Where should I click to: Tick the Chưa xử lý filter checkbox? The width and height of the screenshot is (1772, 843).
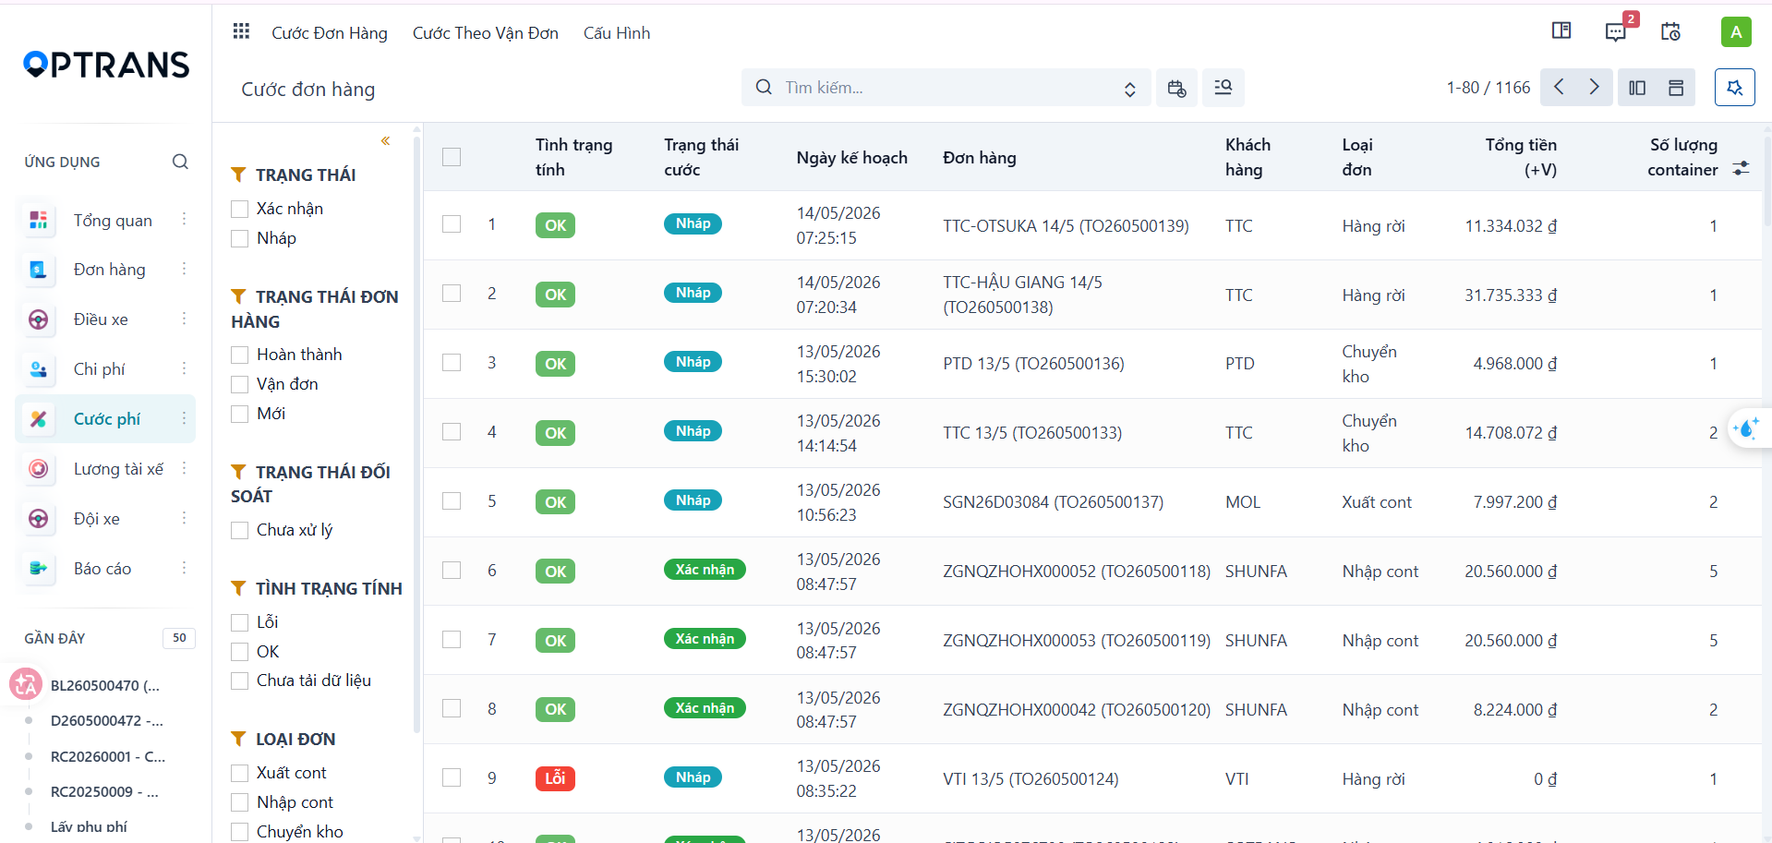tap(240, 531)
